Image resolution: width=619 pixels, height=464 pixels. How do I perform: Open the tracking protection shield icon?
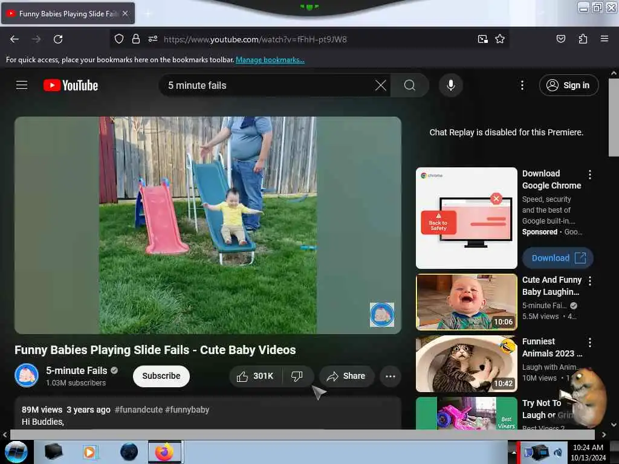pyautogui.click(x=119, y=39)
